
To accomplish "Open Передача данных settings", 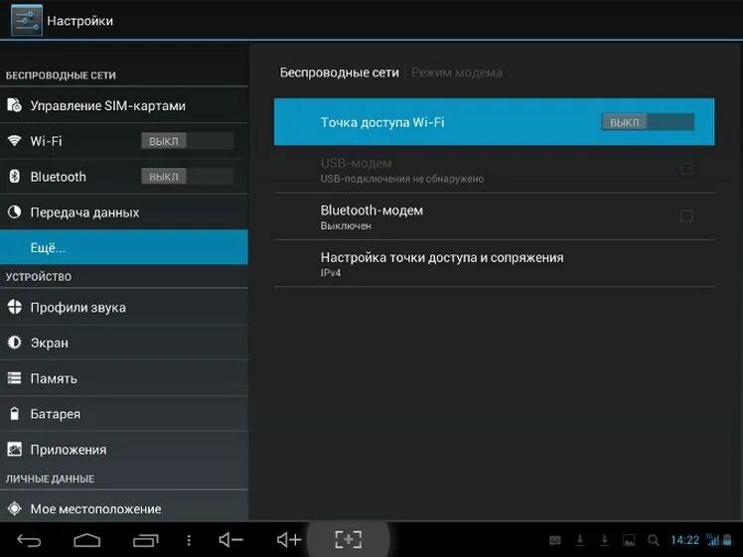I will point(124,211).
